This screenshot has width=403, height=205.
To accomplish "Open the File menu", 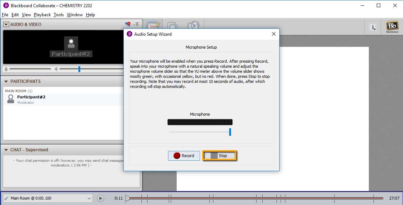I will click(x=5, y=15).
